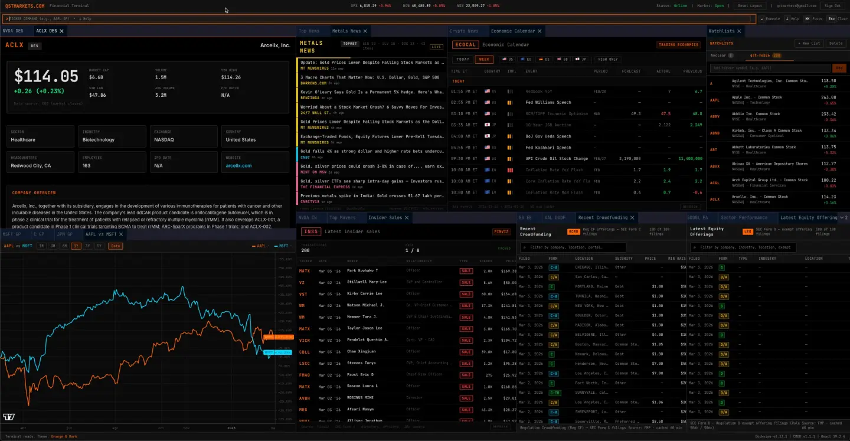The width and height of the screenshot is (850, 441).
Task: Open FINVIZ source badge in Insider Sales panel
Action: (503, 231)
